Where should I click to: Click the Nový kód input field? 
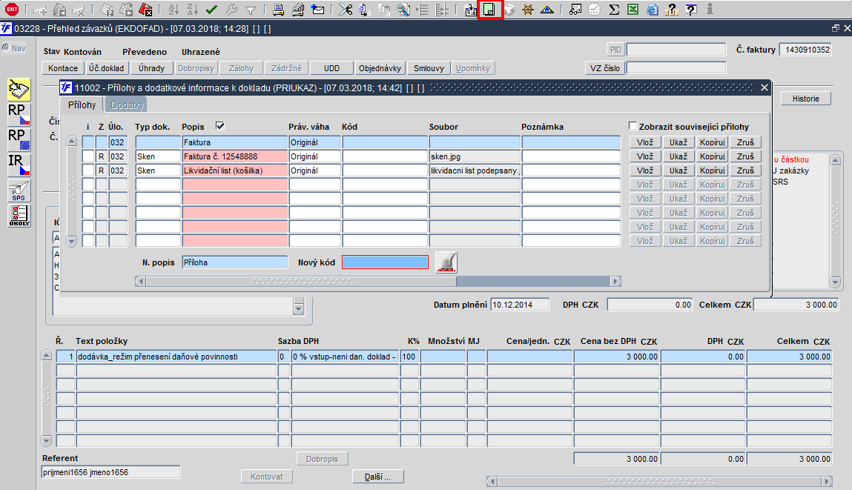[x=386, y=262]
